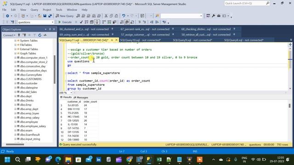
Task: Expand dbo.Drinks table node
Action: coord(15,100)
